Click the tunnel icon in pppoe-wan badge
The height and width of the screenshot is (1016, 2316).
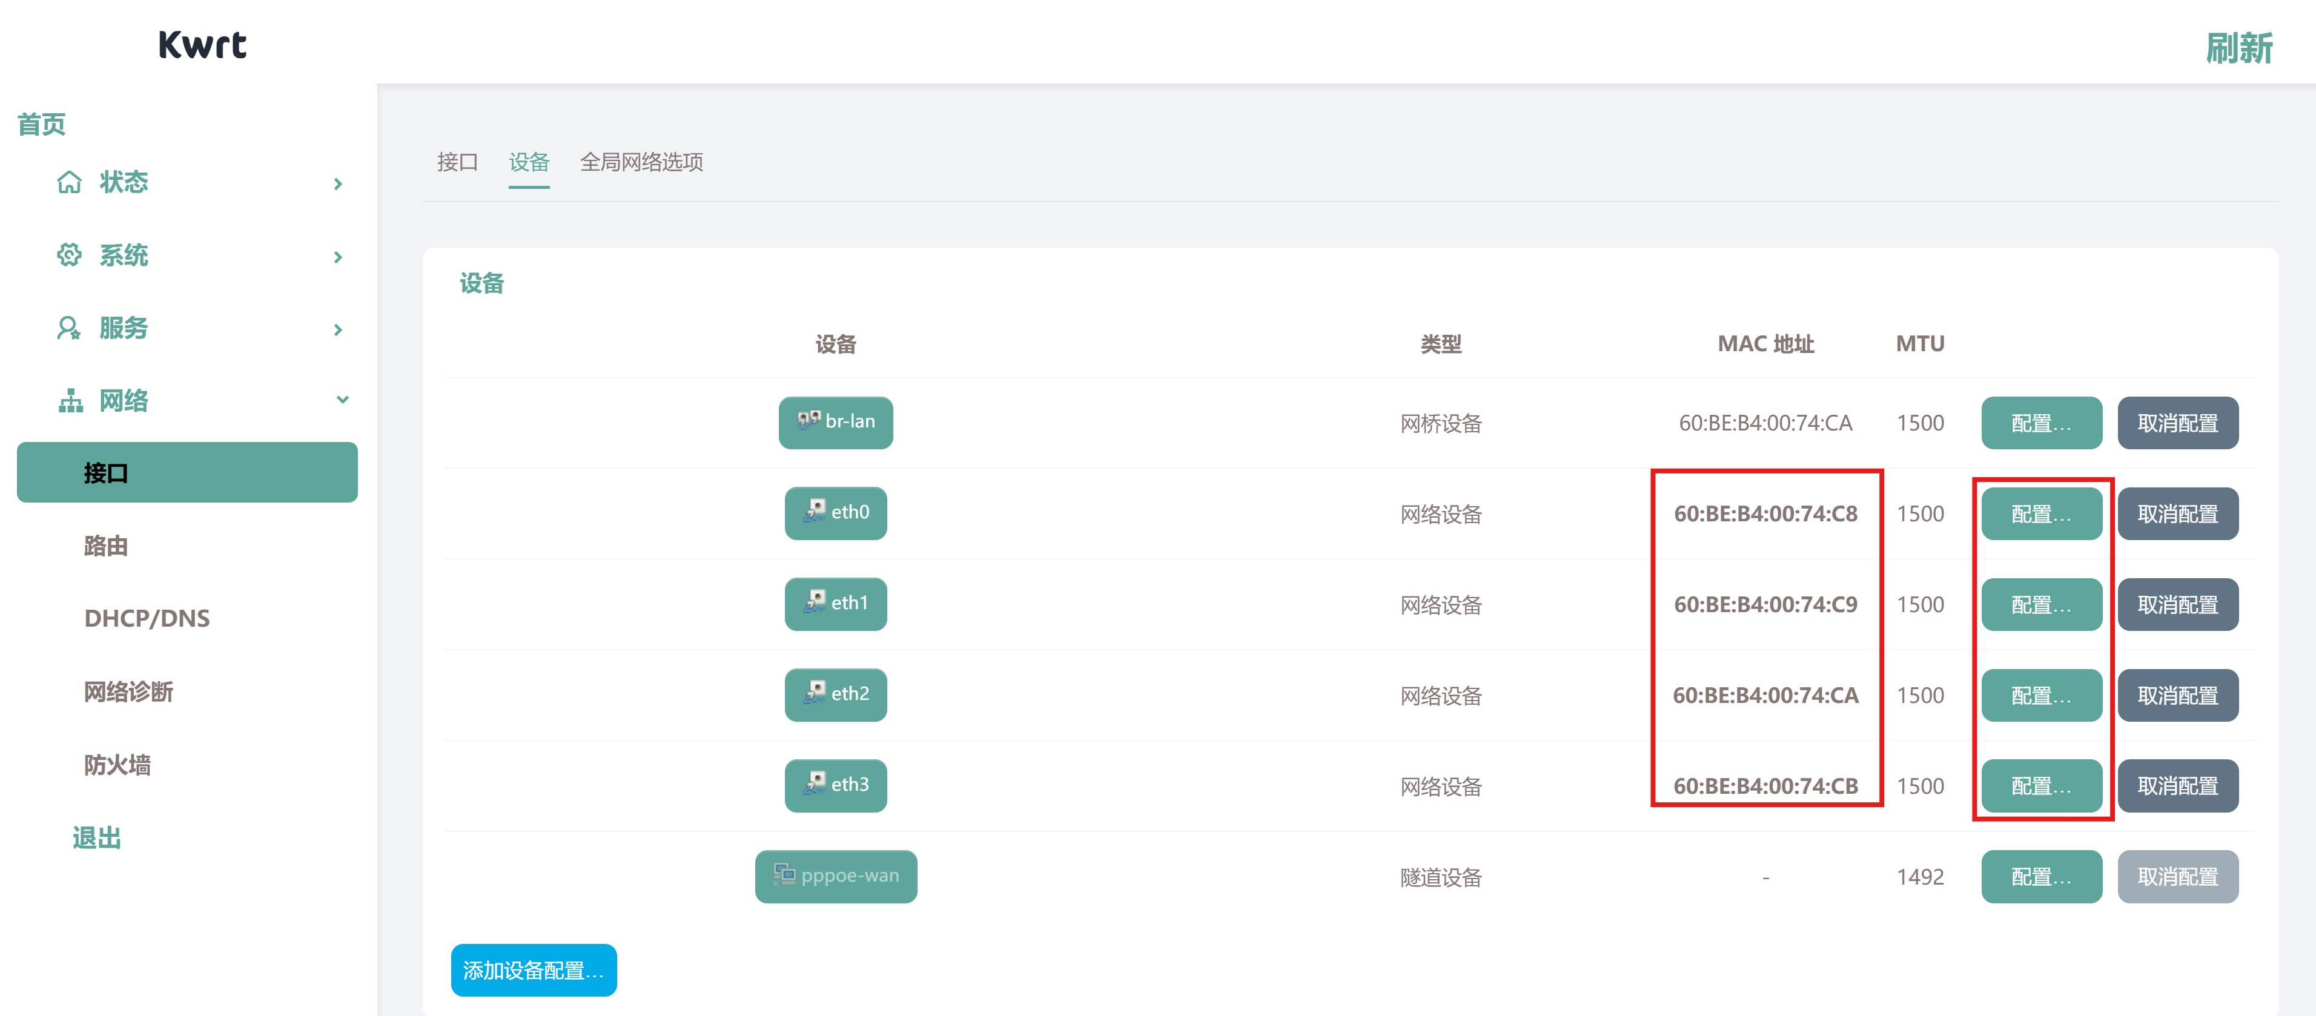tap(785, 874)
